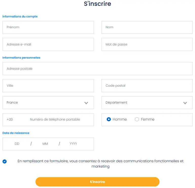Click the Prénom input field

48,27
